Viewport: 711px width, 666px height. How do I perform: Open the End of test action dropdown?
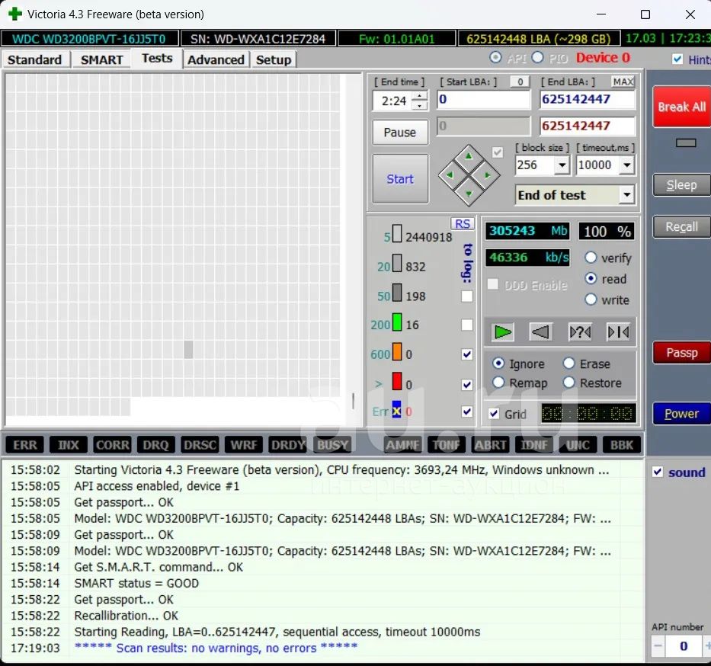[626, 195]
